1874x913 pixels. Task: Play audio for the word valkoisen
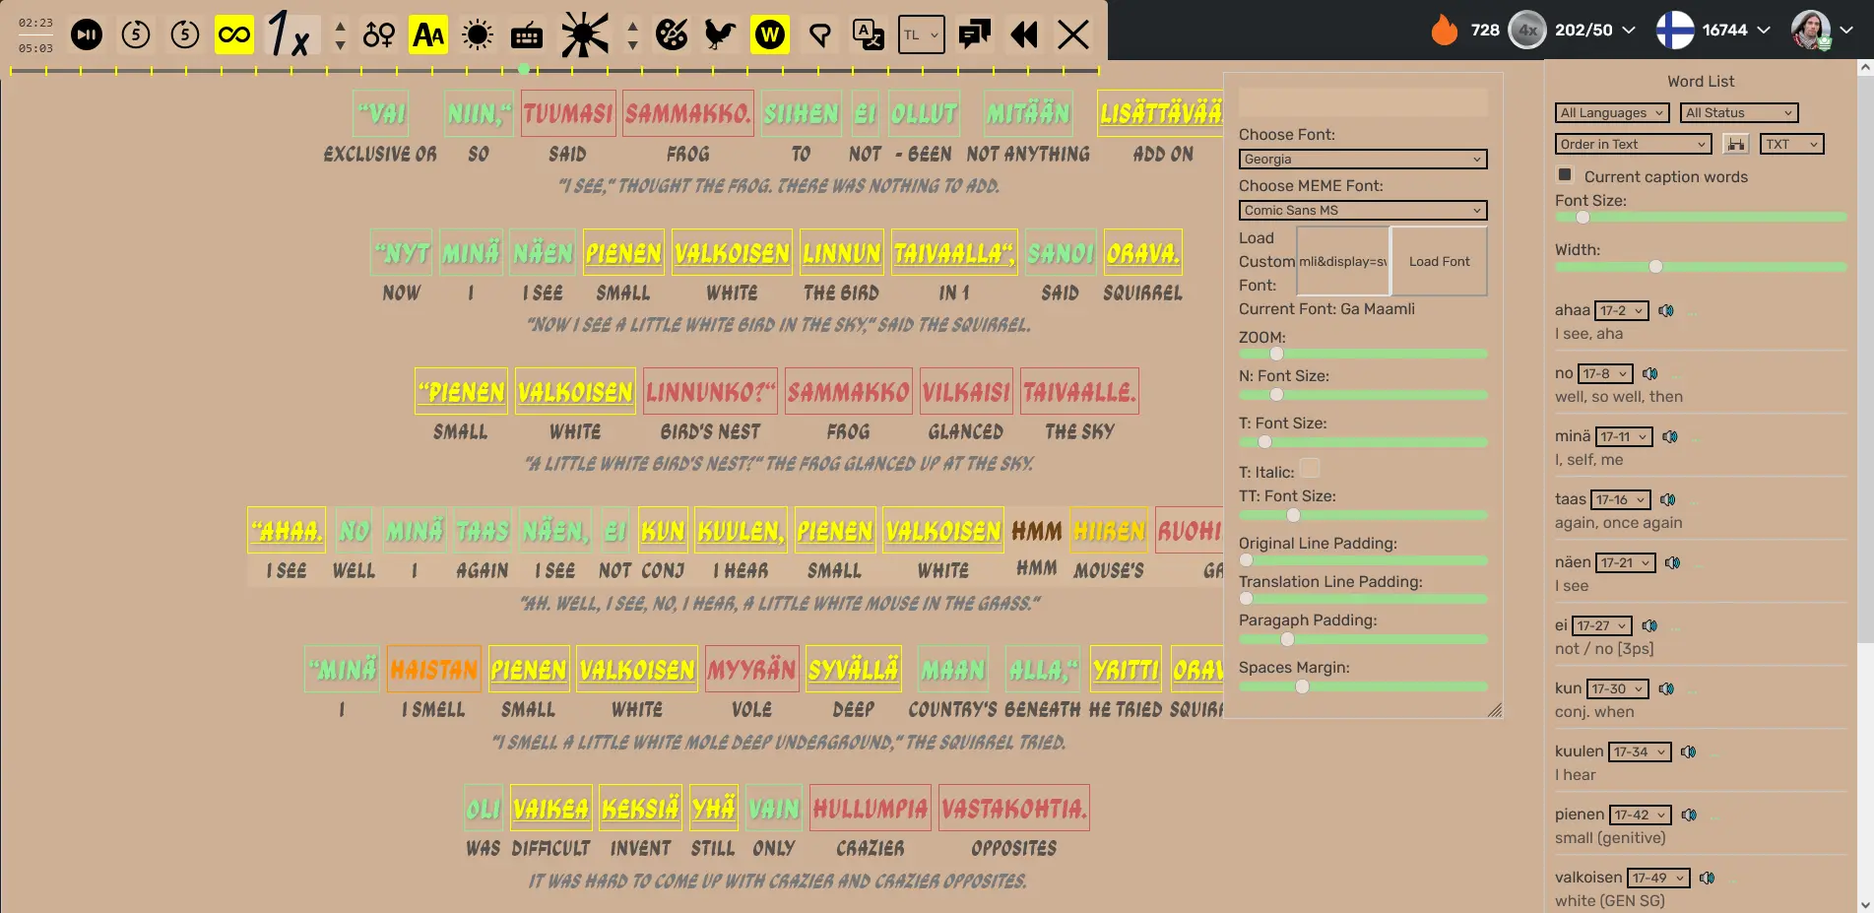pyautogui.click(x=1708, y=879)
